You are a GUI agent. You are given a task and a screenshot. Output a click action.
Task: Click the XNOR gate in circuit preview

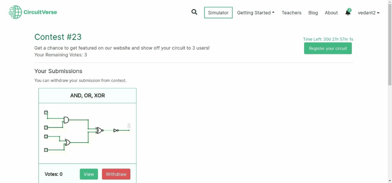pos(99,131)
